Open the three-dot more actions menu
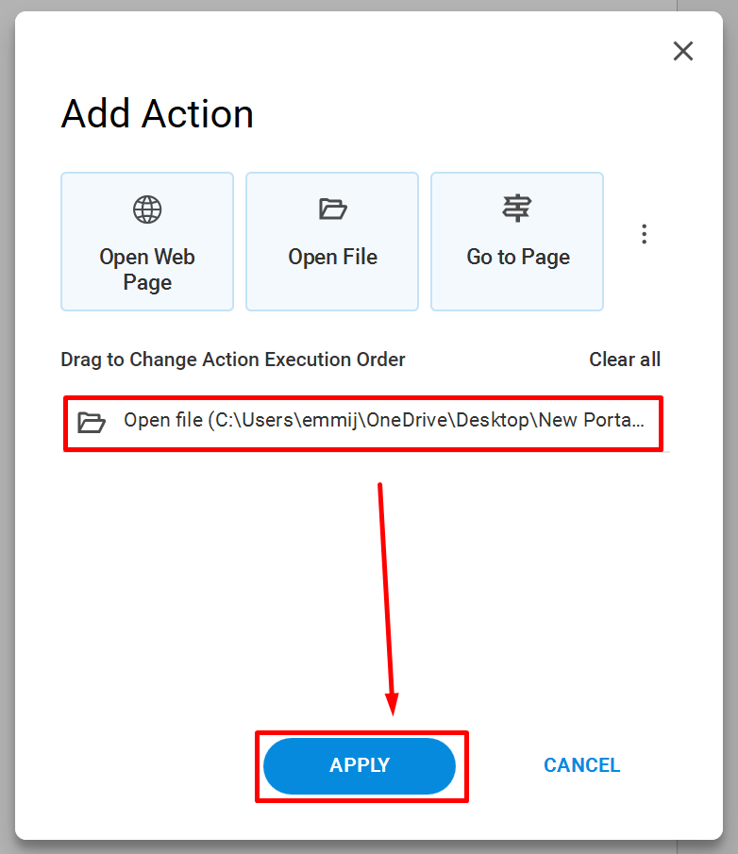This screenshot has width=738, height=854. (644, 234)
